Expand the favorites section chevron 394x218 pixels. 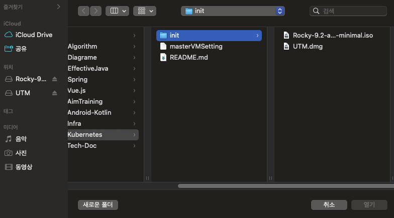(58, 7)
